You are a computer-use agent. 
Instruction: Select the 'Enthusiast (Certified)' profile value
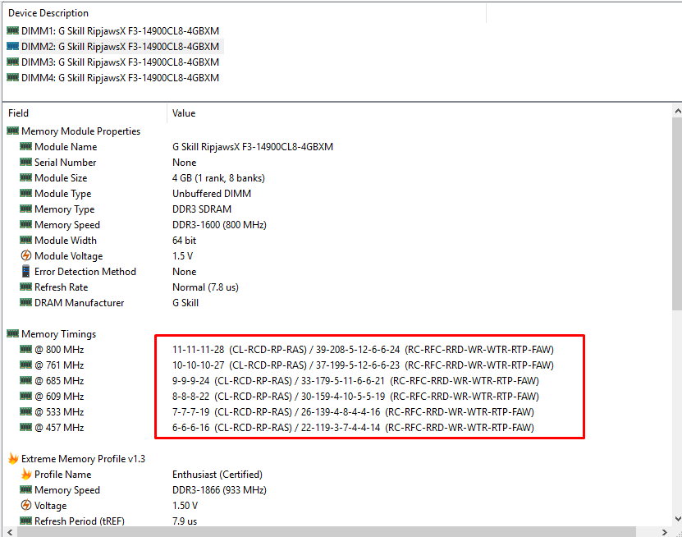click(217, 475)
